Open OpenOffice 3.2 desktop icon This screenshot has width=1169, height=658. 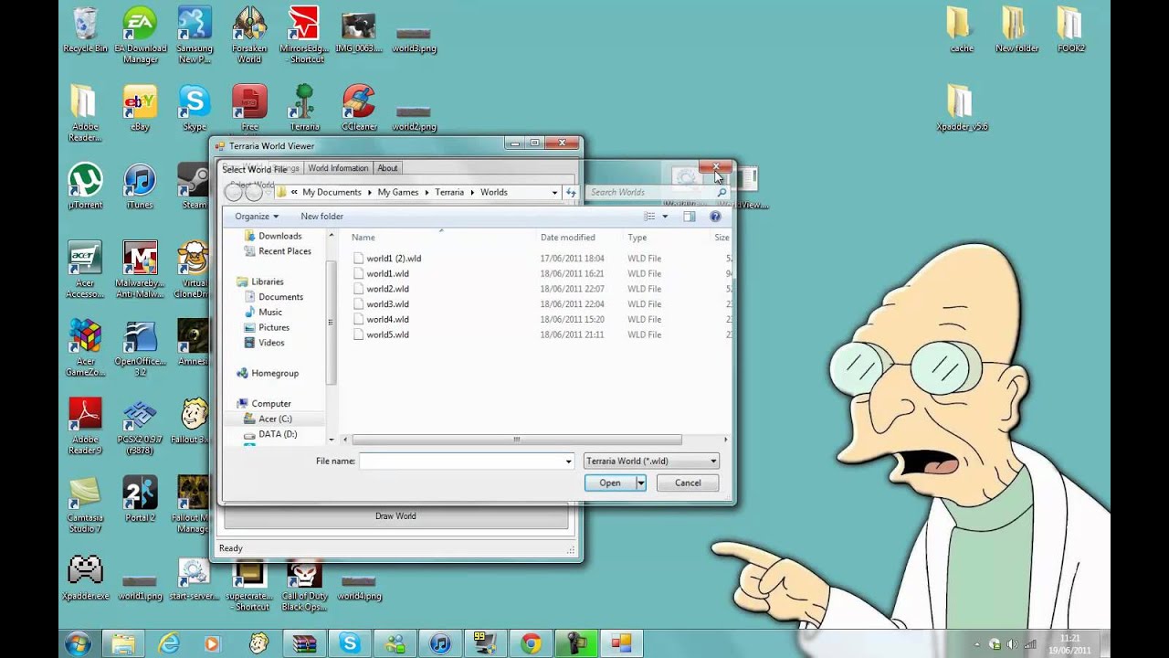click(x=140, y=347)
